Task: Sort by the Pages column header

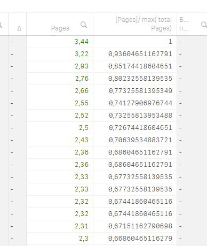Action: [60, 28]
